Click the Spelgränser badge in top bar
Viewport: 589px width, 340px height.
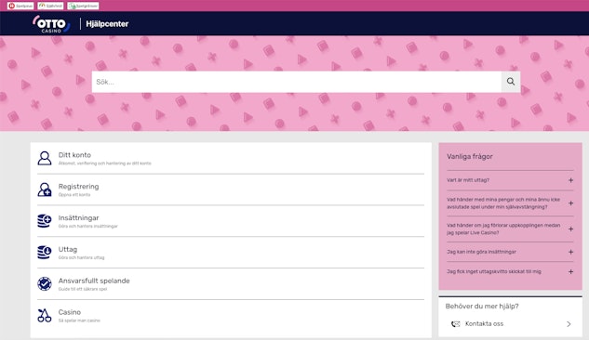coord(84,6)
